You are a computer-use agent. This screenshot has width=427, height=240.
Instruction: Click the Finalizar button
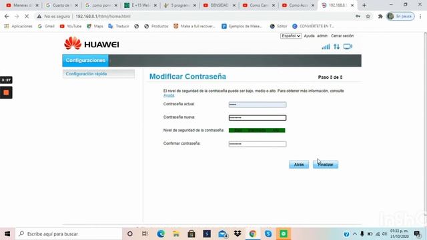coord(326,165)
